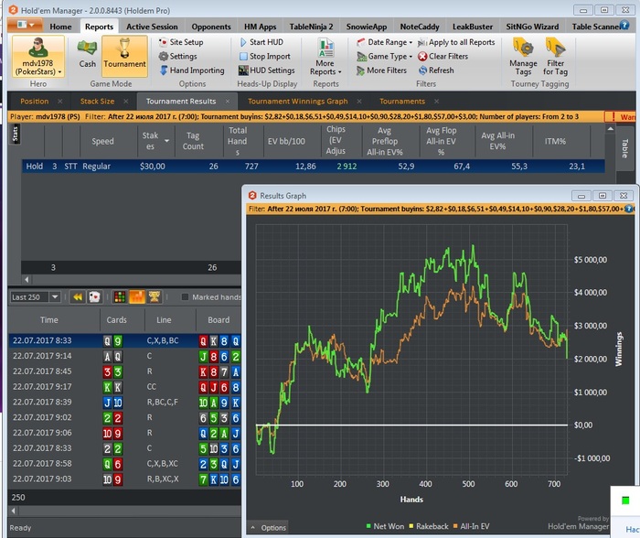Image resolution: width=640 pixels, height=538 pixels.
Task: Open HUD Settings
Action: point(267,70)
